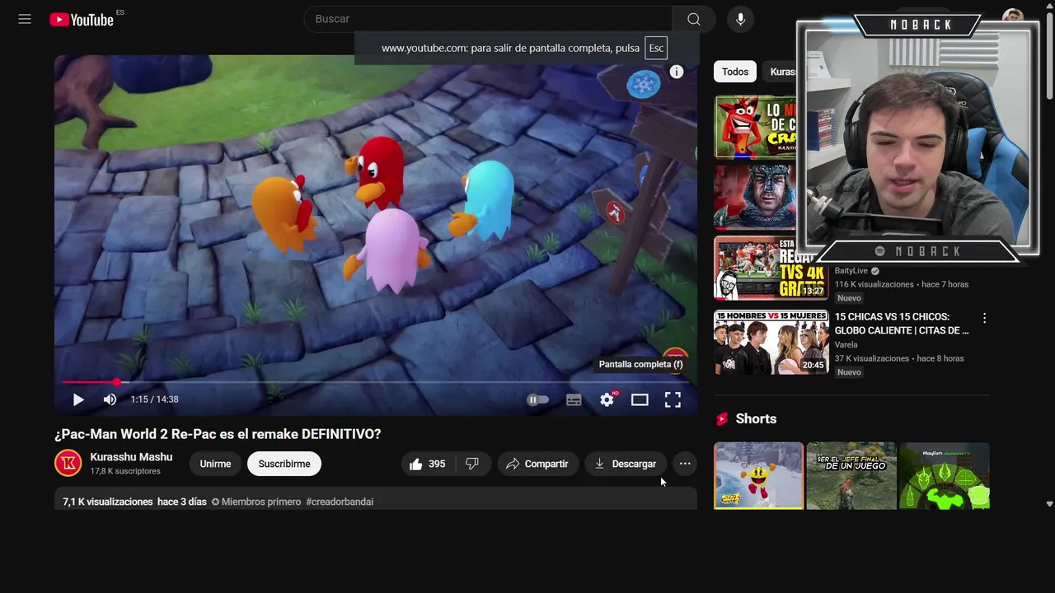Open more actions three-dot menu
1055x593 pixels.
click(x=685, y=464)
